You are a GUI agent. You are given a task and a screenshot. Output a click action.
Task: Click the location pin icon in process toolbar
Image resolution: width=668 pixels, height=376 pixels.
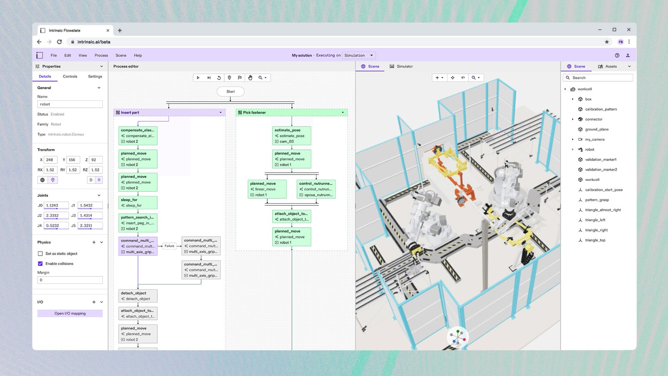click(x=229, y=78)
